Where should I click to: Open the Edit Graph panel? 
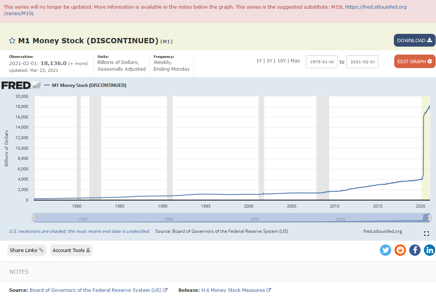tap(415, 61)
